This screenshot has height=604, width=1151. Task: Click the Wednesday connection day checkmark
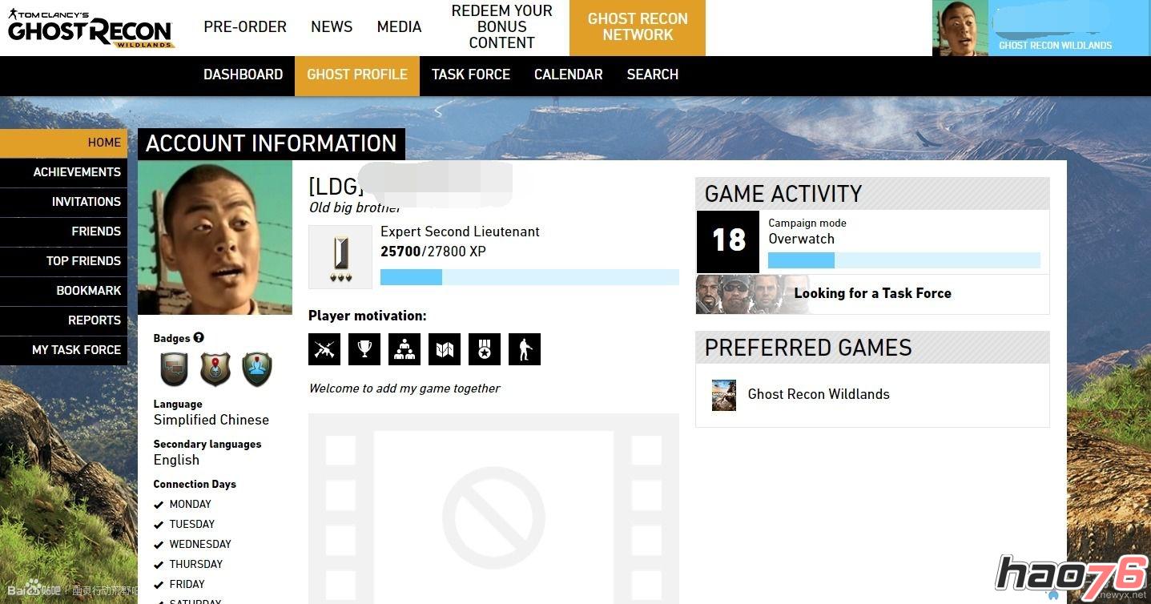coord(159,545)
